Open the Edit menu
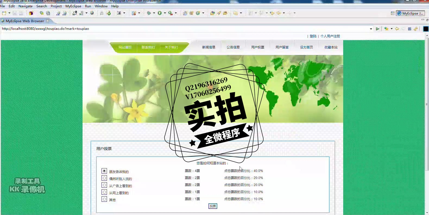 click(x=12, y=6)
